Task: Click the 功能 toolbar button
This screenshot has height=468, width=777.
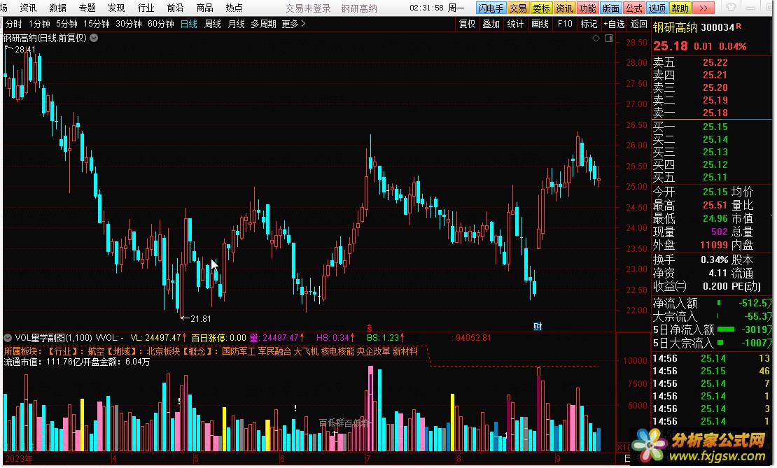Action: click(x=588, y=8)
